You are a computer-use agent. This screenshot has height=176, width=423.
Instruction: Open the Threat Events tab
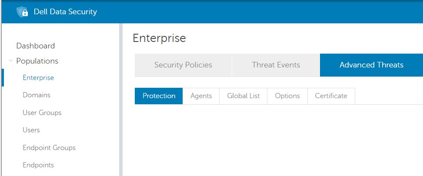click(x=276, y=65)
